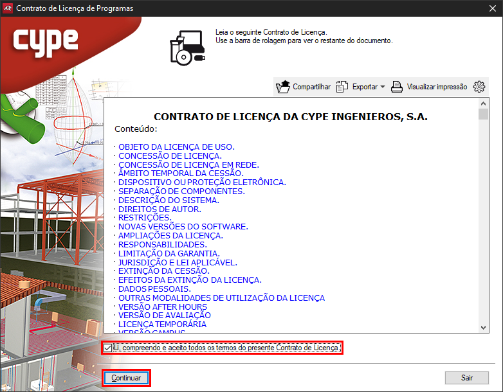This screenshot has width=503, height=392.
Task: Click the Sair button
Action: coord(467,378)
